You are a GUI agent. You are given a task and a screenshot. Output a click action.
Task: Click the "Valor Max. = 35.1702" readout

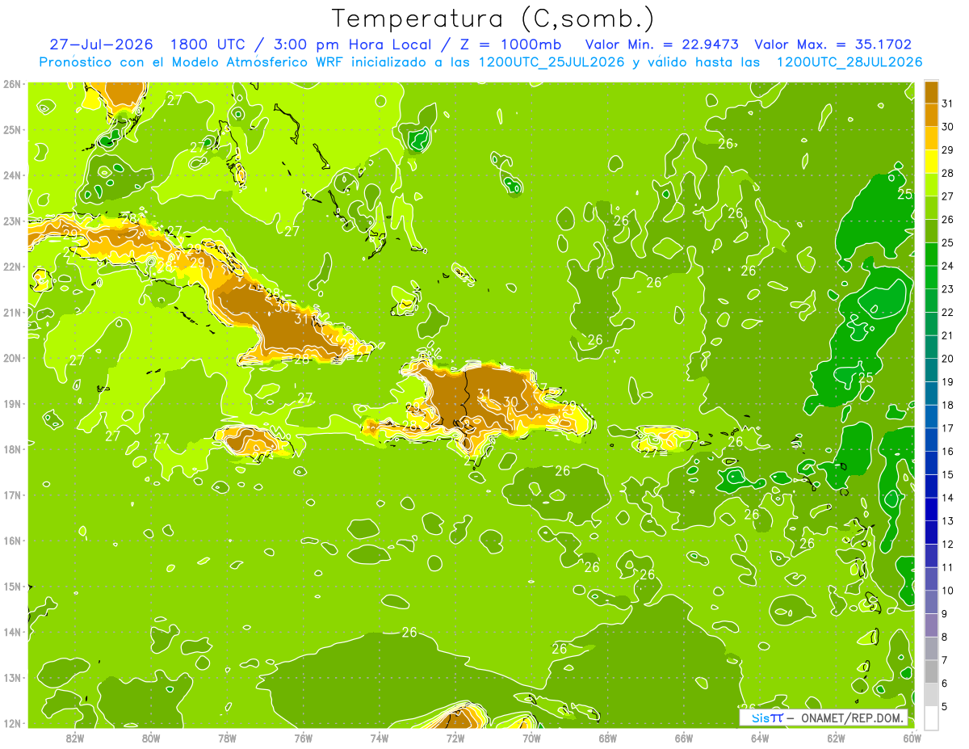[x=833, y=44]
